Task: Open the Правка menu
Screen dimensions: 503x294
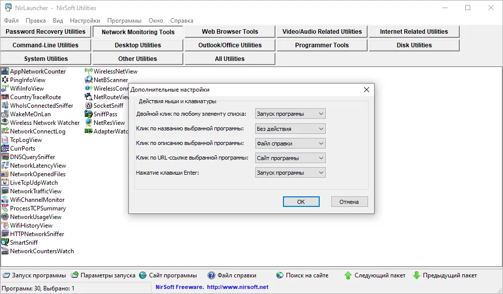Action: tap(36, 21)
